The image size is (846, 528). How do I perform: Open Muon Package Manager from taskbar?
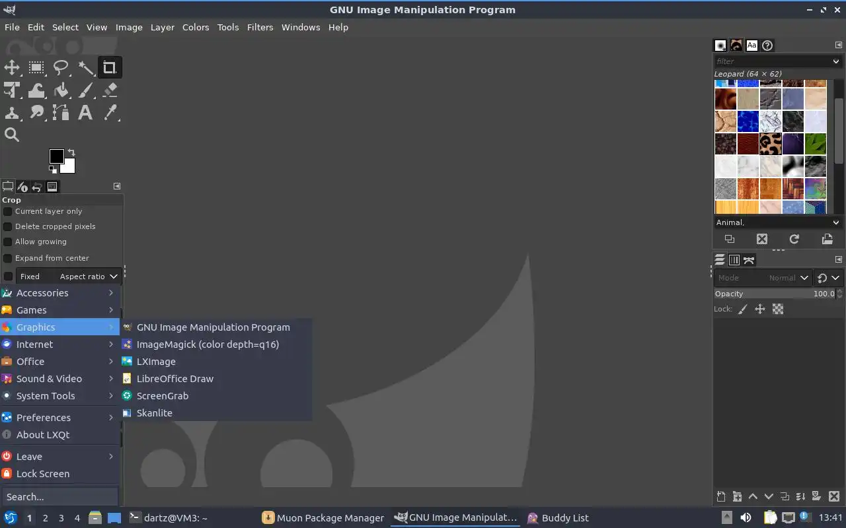[323, 518]
